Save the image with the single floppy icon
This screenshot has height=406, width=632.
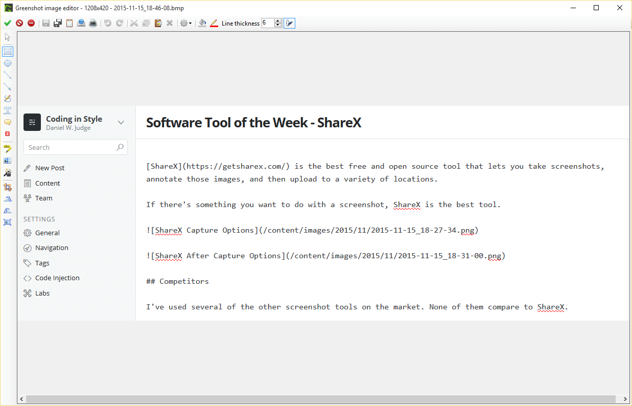[x=46, y=23]
